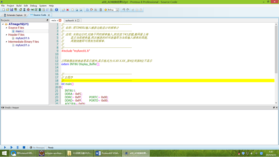Save the project with the floppy disk icon
279x157 pixels.
click(11, 10)
